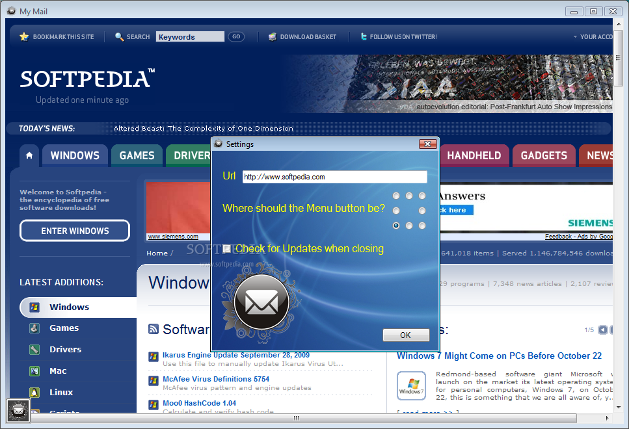Select top-left menu button position radio

point(396,196)
